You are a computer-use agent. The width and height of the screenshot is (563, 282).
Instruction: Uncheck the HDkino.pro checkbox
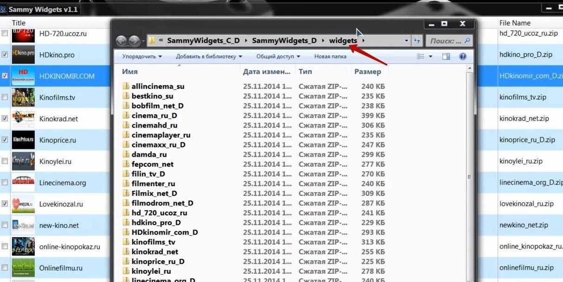(5, 55)
